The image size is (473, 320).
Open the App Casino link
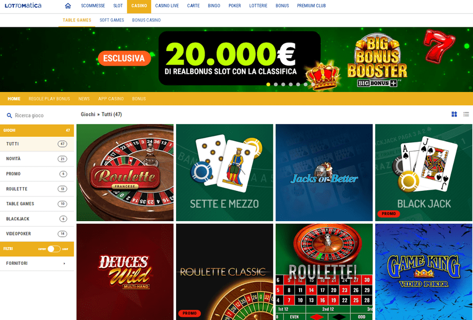pos(111,99)
